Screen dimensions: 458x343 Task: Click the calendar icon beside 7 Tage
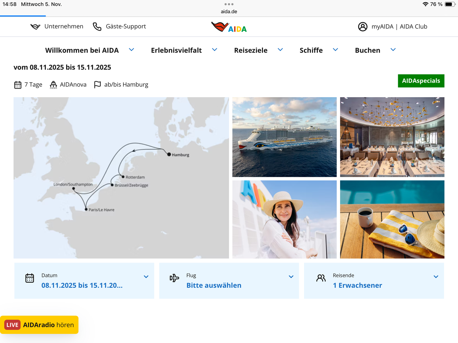click(18, 85)
